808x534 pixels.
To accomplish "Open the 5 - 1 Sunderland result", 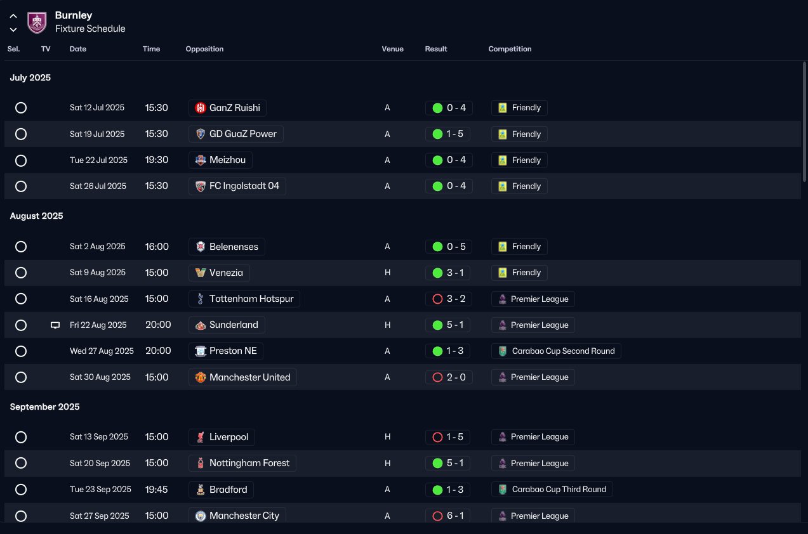I will (449, 325).
